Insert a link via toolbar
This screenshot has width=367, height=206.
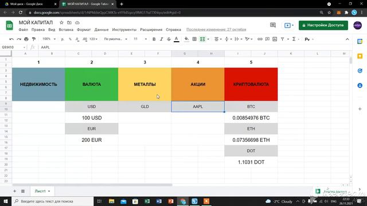point(260,39)
